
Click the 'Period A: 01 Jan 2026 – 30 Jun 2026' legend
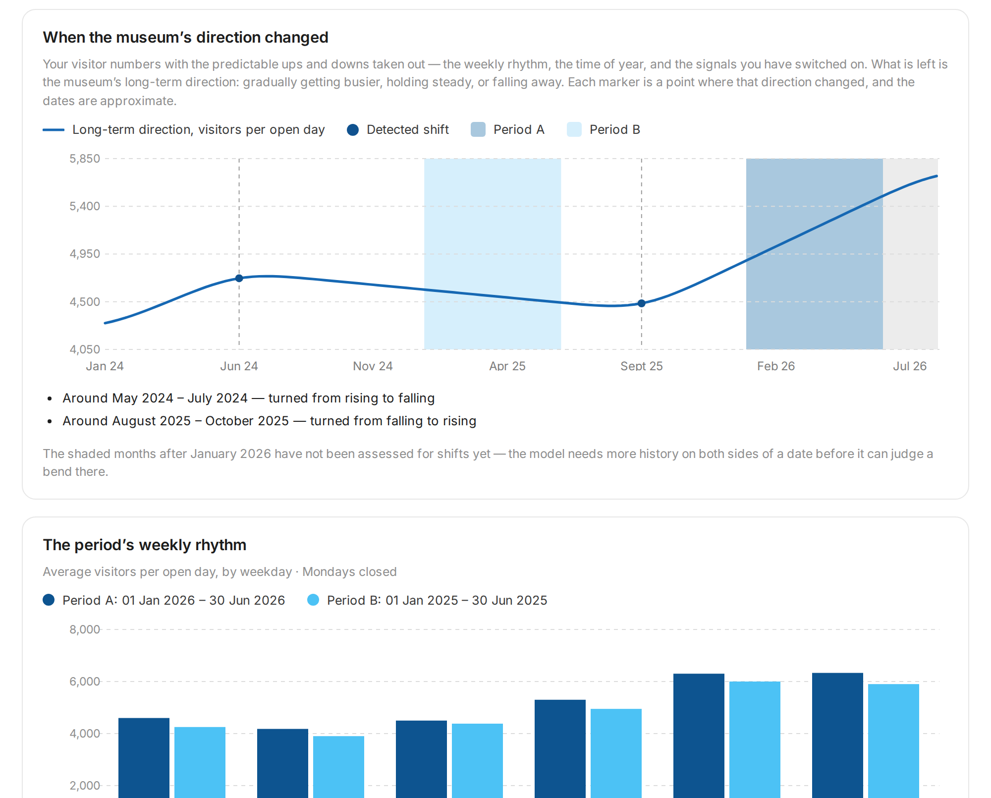[164, 600]
